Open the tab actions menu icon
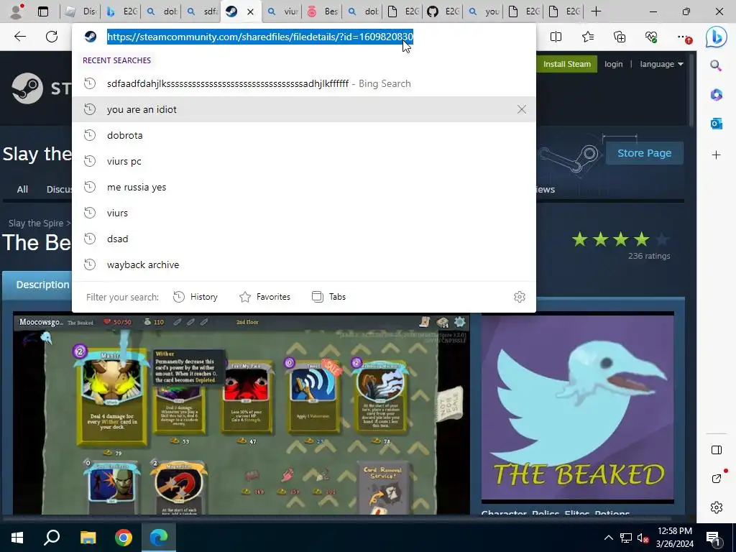Viewport: 736px width, 552px height. (x=42, y=11)
